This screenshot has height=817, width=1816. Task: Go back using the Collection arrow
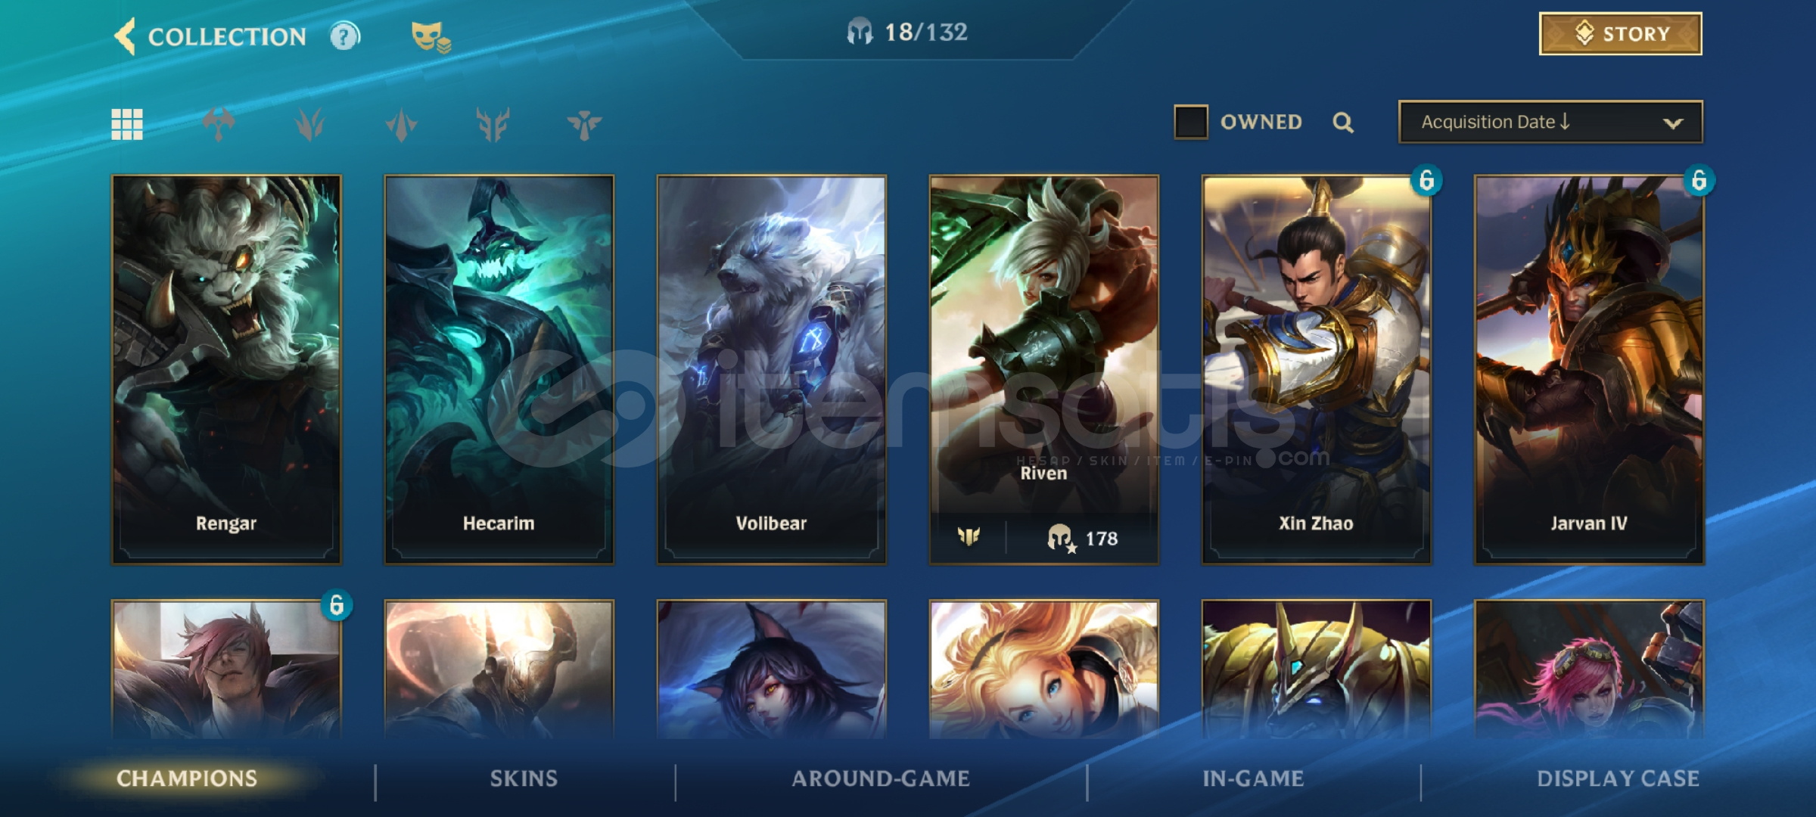click(125, 36)
